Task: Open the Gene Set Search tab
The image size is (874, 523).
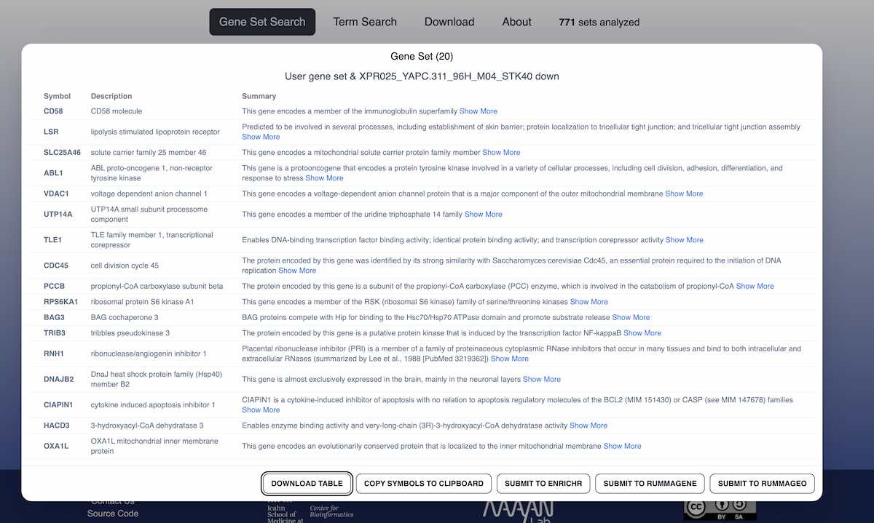Action: click(x=262, y=22)
